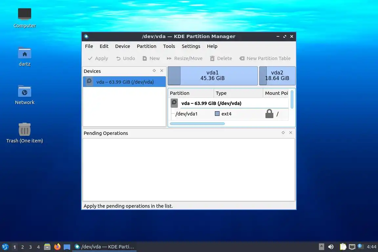Open the Edit menu
This screenshot has height=252, width=378.
point(104,46)
